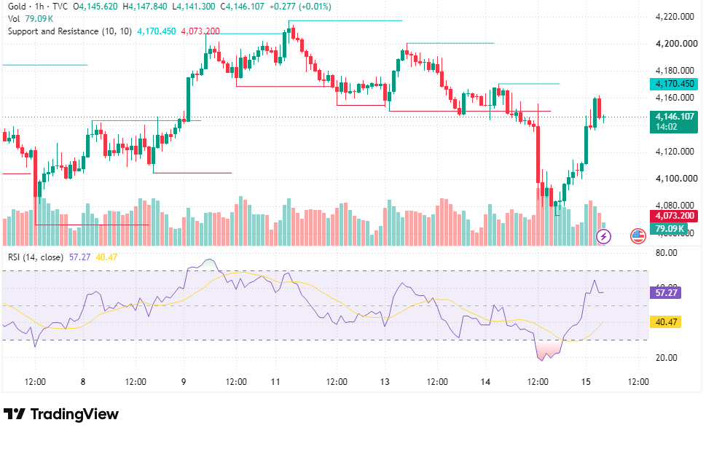
Task: Click the yellow 40.47 RSI average label
Action: coord(665,322)
